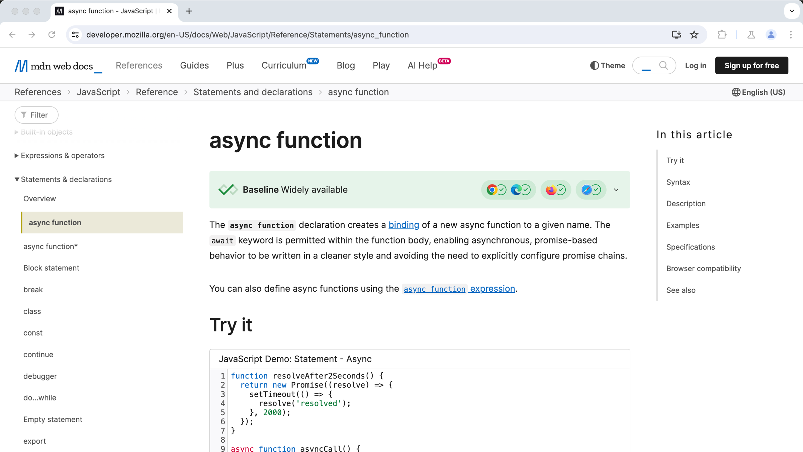Click the reload page icon
Viewport: 803px width, 452px height.
tap(52, 35)
